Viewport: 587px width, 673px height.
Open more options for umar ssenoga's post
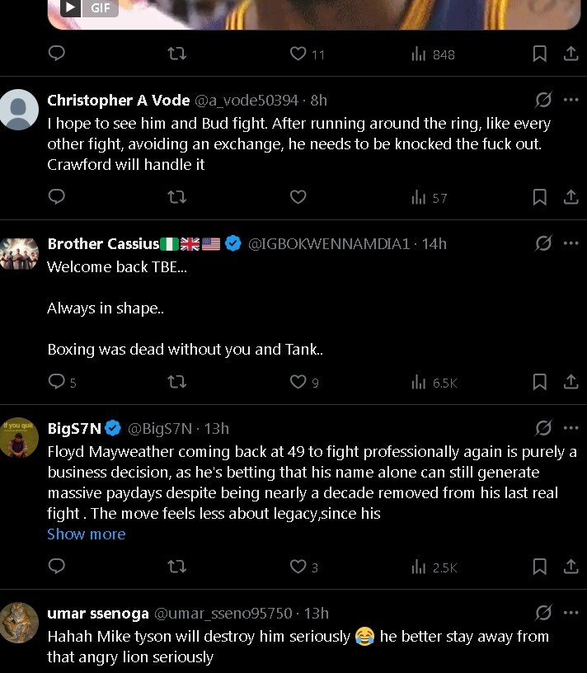pyautogui.click(x=571, y=614)
